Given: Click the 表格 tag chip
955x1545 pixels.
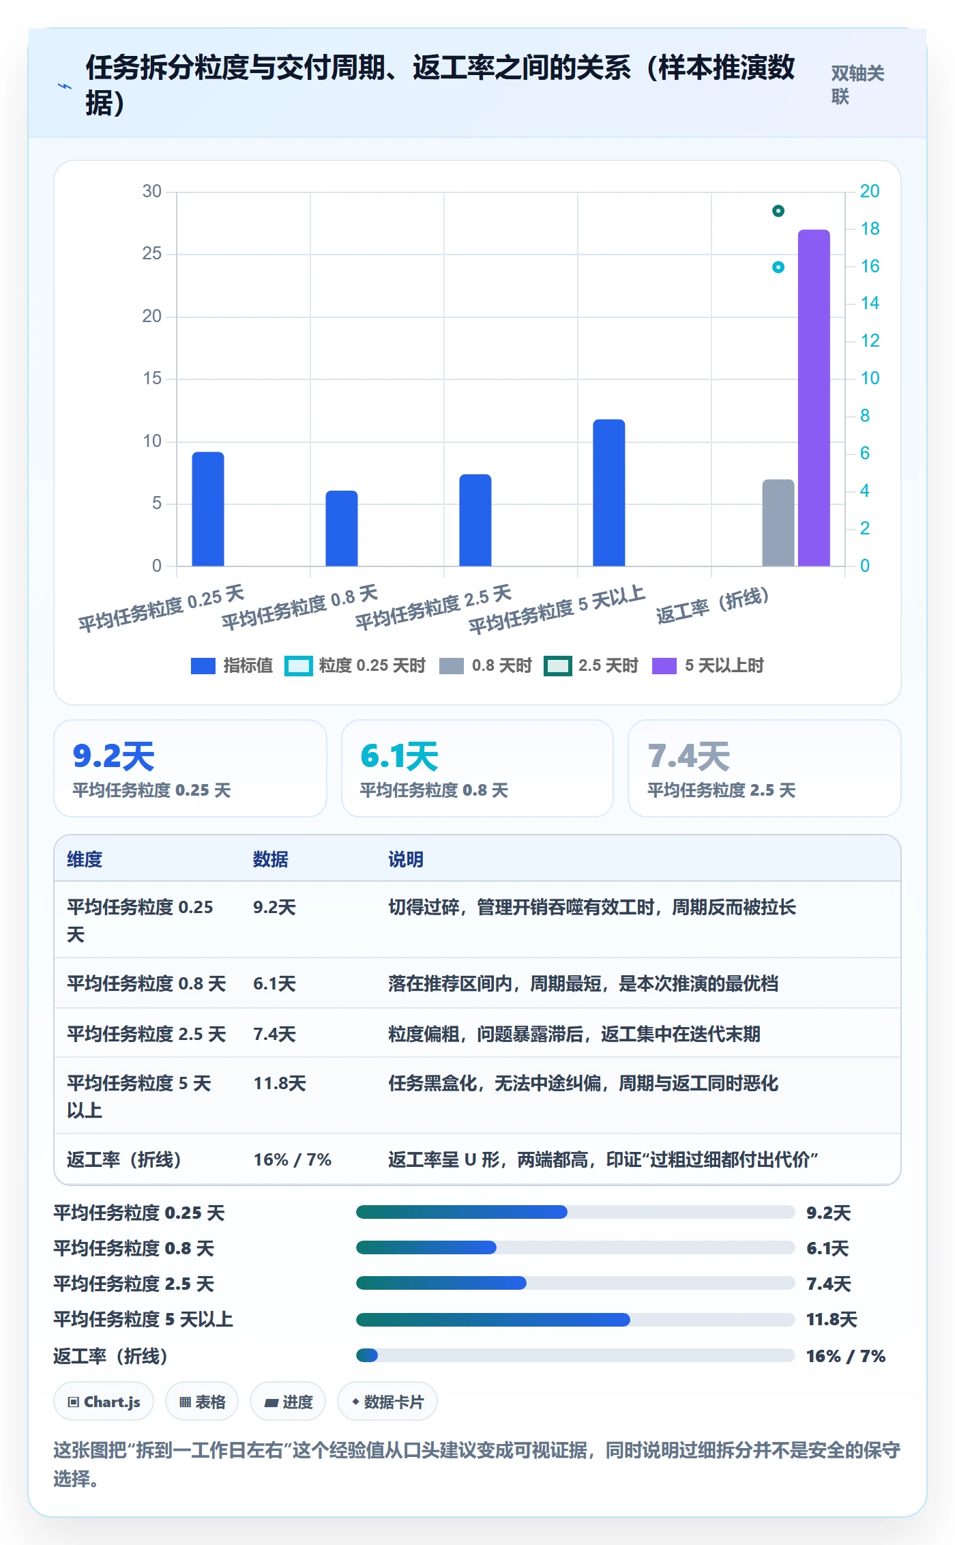Looking at the screenshot, I should click(202, 1402).
